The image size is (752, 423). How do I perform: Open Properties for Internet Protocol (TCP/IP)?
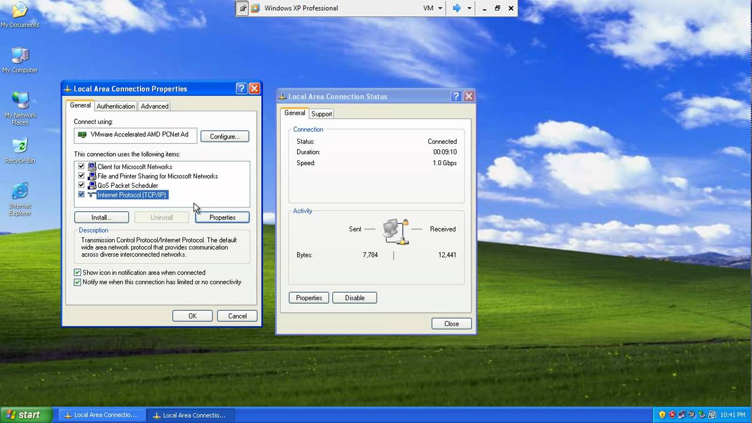click(222, 217)
